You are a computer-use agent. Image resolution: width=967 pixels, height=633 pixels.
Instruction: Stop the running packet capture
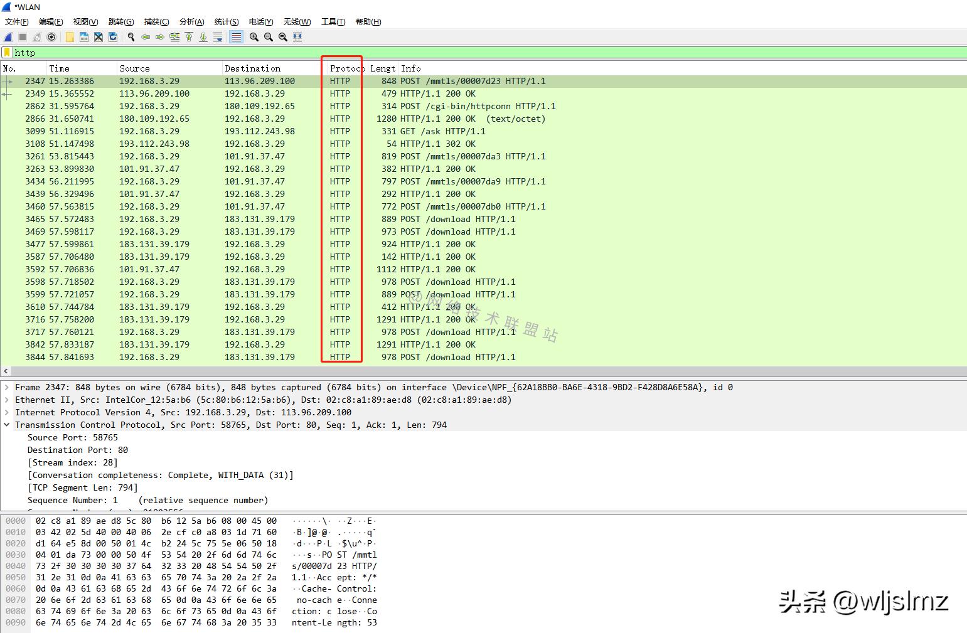23,37
